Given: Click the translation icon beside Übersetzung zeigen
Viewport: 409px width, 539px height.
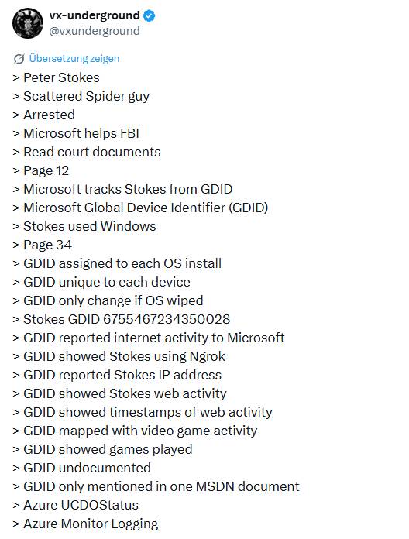Looking at the screenshot, I should (x=19, y=59).
